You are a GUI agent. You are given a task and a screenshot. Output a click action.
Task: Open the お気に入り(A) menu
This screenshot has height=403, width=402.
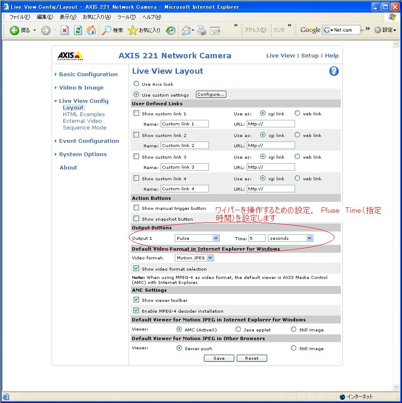click(97, 17)
